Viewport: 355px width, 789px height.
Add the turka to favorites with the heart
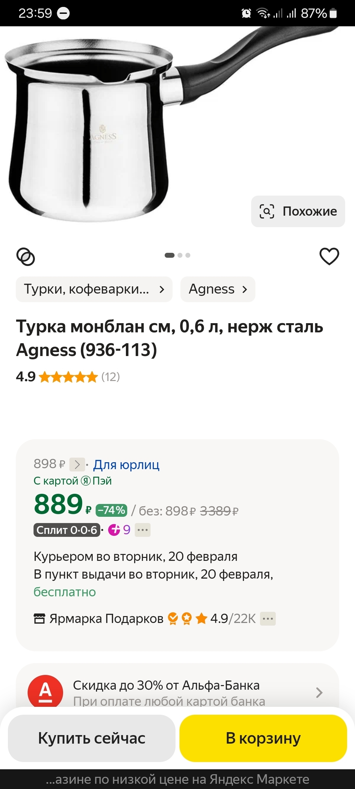329,256
